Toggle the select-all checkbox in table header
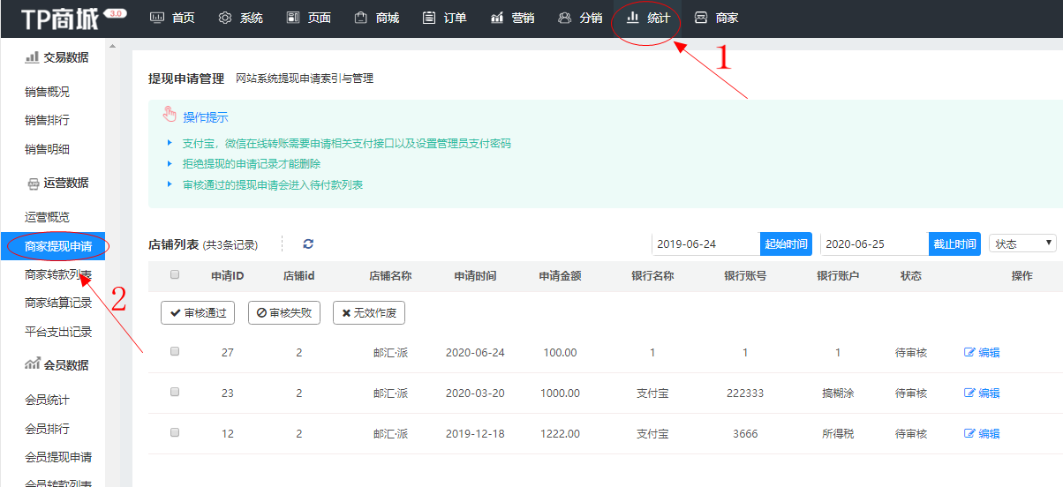This screenshot has width=1063, height=487. tap(175, 275)
